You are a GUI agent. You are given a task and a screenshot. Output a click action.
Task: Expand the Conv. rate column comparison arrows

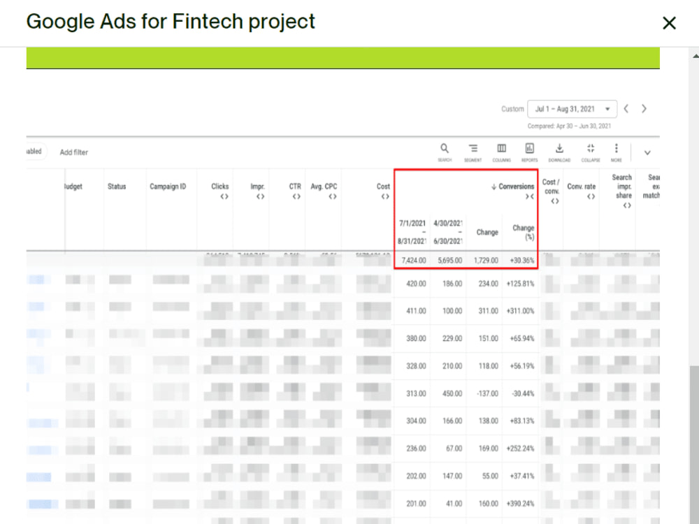(591, 196)
